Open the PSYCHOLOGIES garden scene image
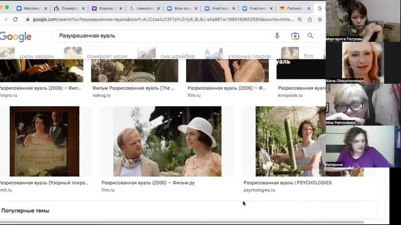401x225 pixels. point(291,141)
